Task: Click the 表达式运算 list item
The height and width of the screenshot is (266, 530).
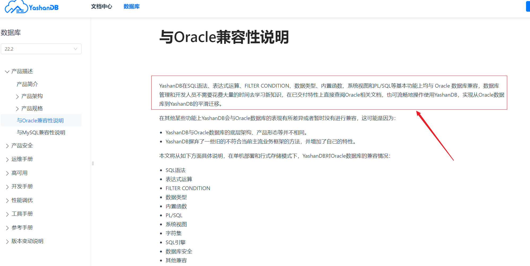Action: click(179, 179)
